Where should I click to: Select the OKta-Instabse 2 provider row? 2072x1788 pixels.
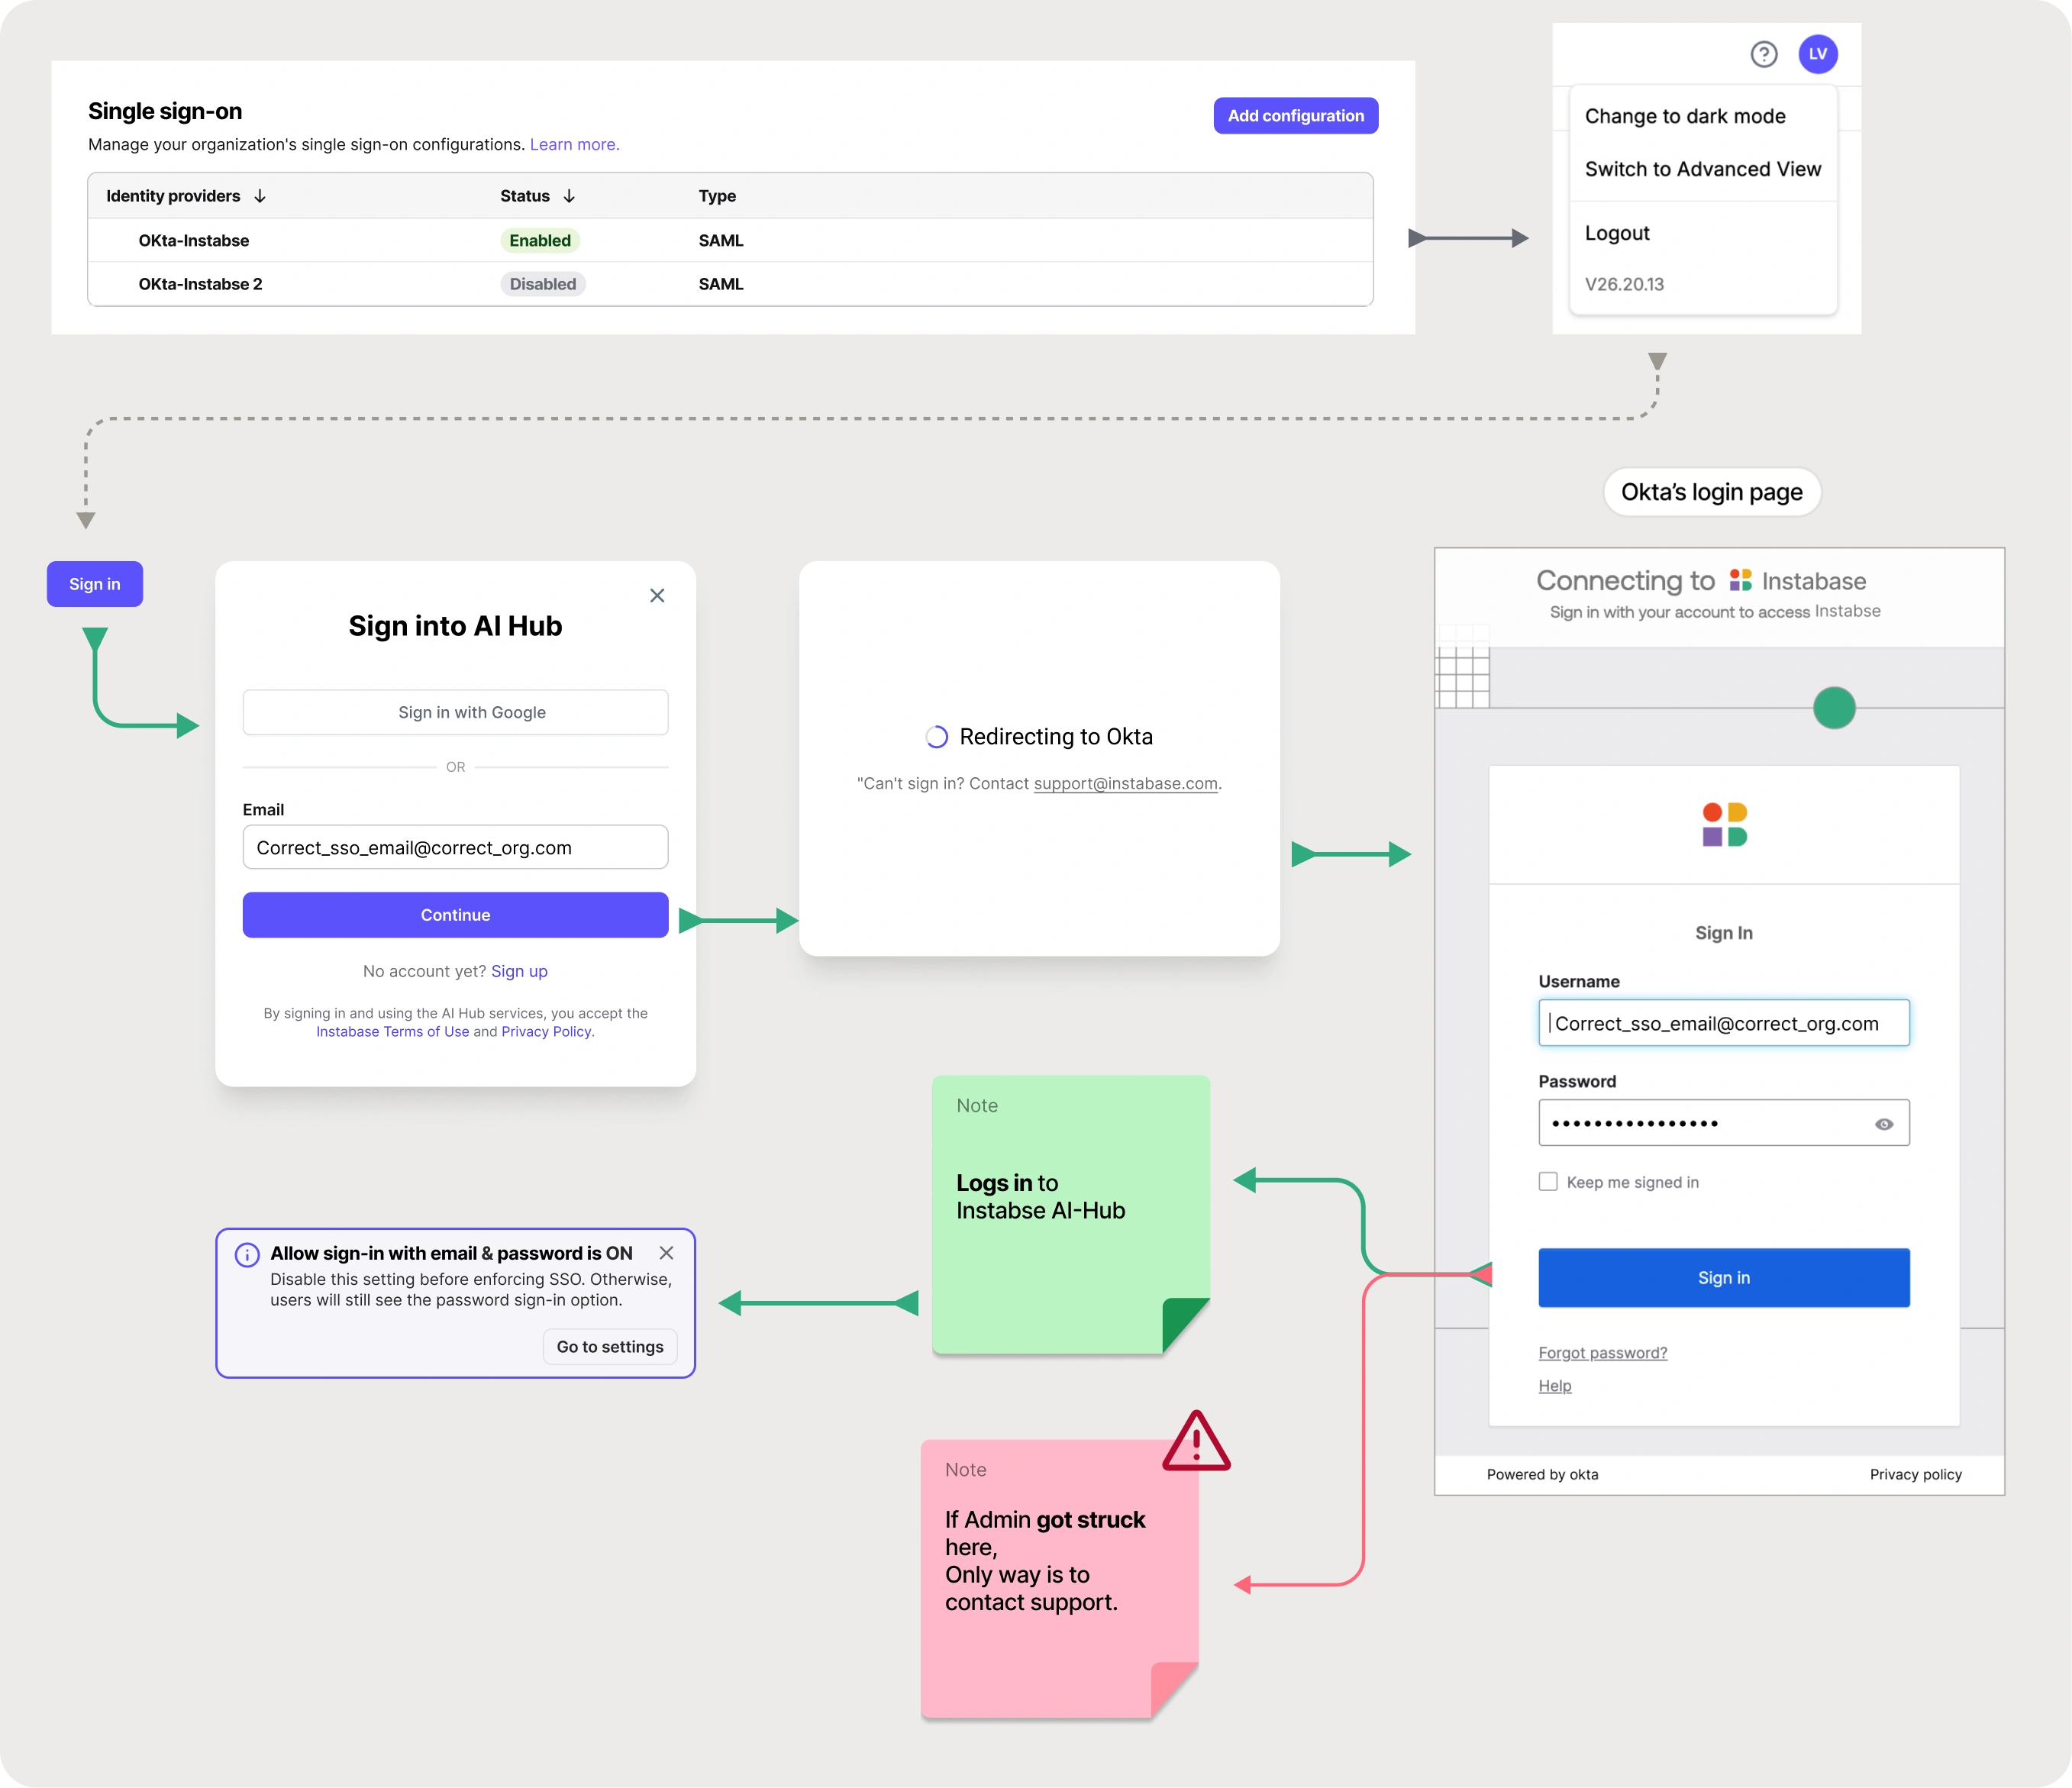(730, 284)
